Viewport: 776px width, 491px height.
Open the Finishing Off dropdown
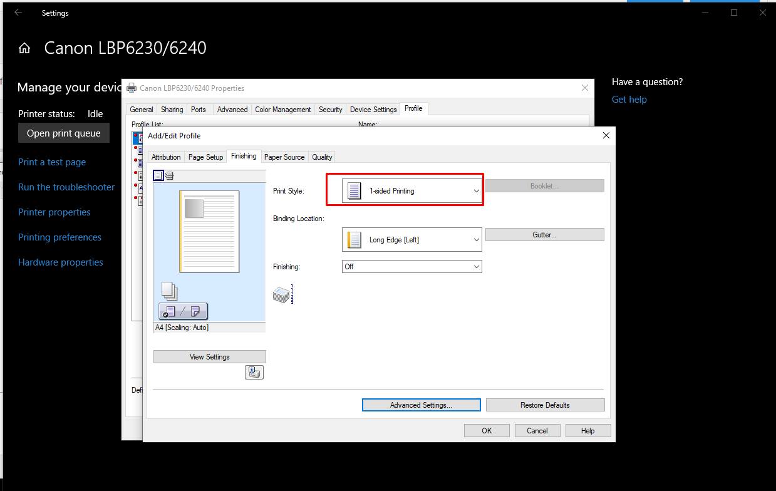pos(411,267)
